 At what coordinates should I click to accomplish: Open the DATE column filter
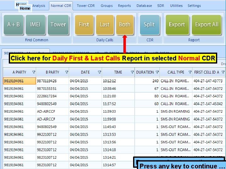[100, 72]
